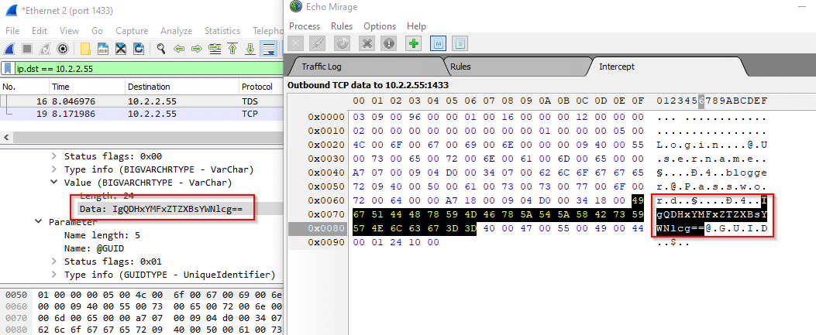Click the capture options gear icon
The image size is (816, 335).
(x=64, y=49)
